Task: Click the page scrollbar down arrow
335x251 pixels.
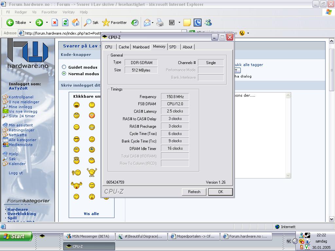Action: tap(331, 219)
